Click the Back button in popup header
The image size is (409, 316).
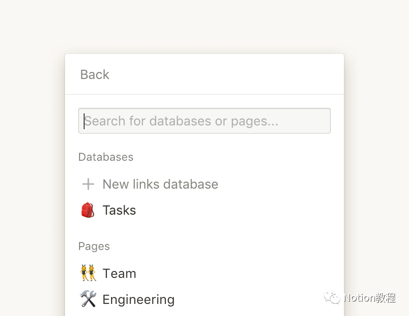click(95, 74)
